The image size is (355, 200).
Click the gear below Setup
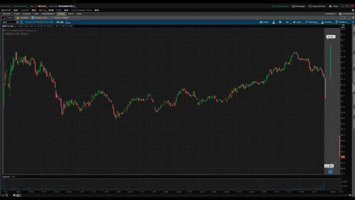[353, 10]
